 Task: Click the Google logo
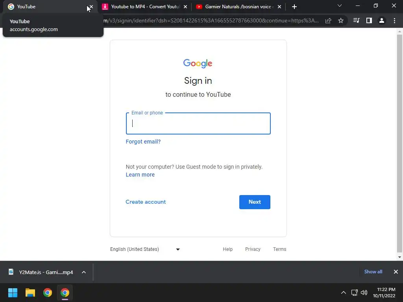pos(198,63)
